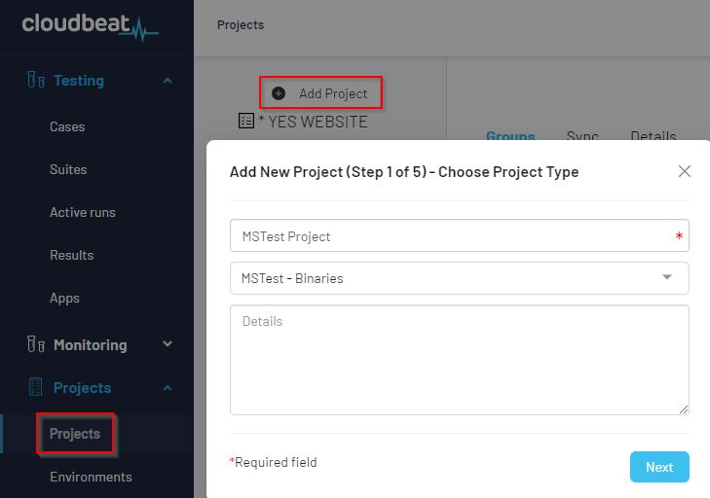Click into the Details text area
Viewport: 710px width, 498px height.
(459, 360)
